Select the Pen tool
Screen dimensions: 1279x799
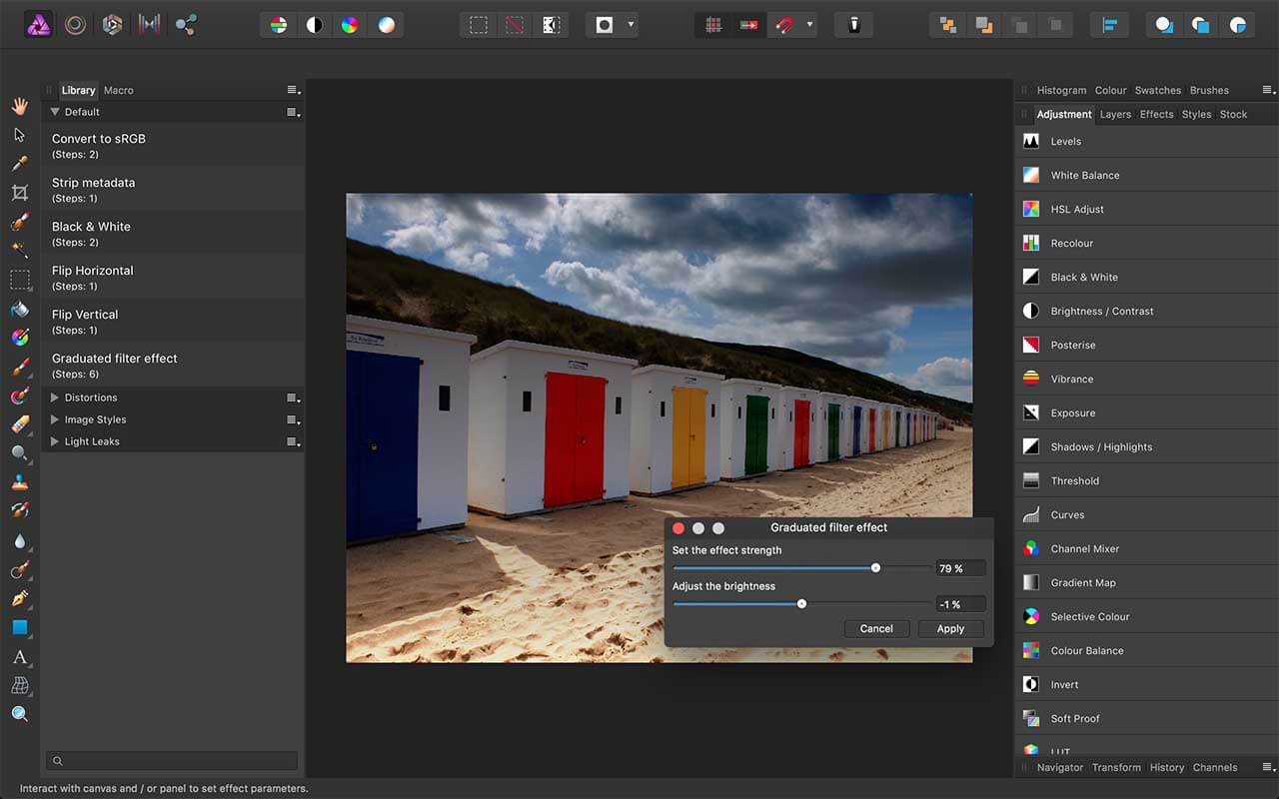(19, 598)
